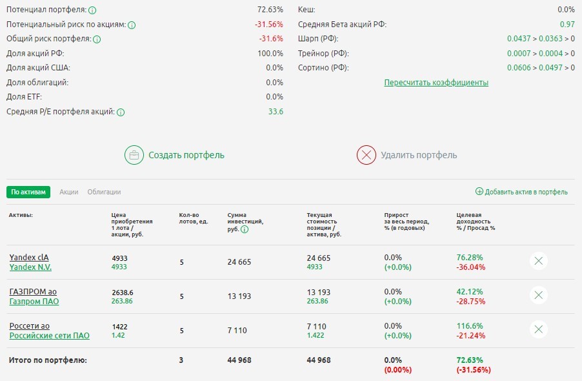Remove Россети ао row with X icon
This screenshot has width=582, height=381.
pos(539,329)
